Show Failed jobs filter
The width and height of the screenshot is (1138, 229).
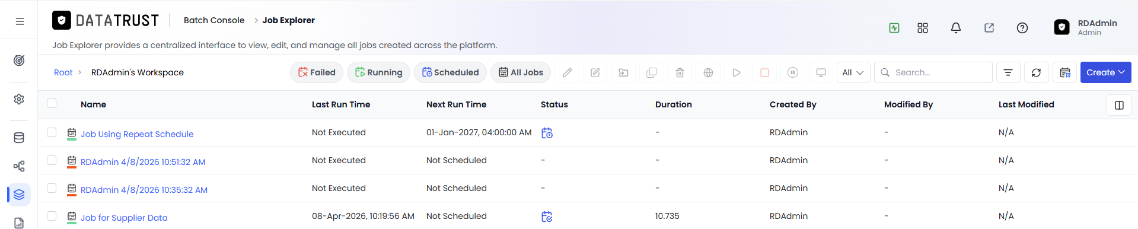(317, 72)
